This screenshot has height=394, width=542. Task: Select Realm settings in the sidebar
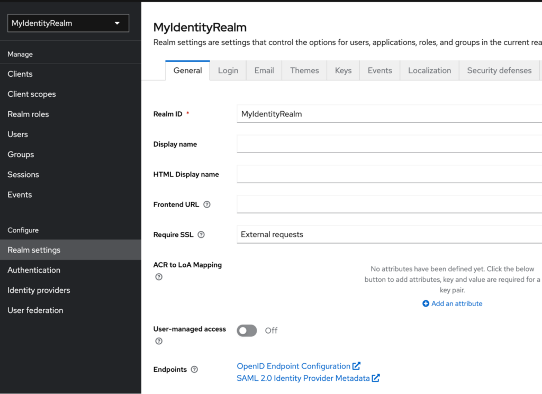pyautogui.click(x=70, y=250)
